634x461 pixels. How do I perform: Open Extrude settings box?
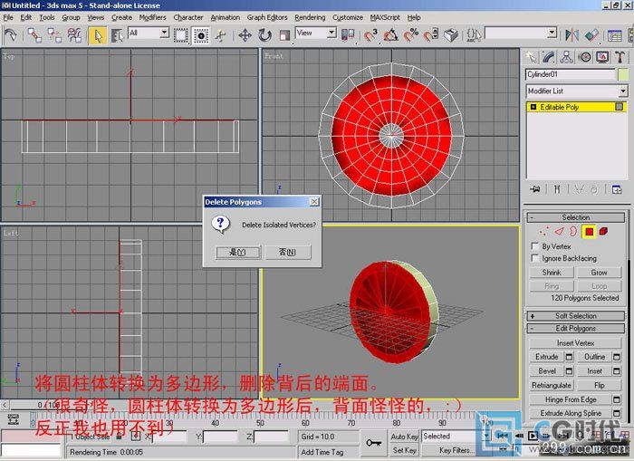(569, 357)
